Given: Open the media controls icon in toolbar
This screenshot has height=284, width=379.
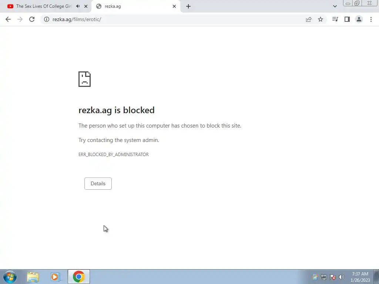Looking at the screenshot, I should (x=335, y=19).
